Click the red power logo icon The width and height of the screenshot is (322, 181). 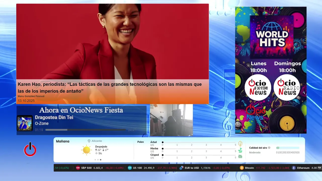pyautogui.click(x=30, y=150)
